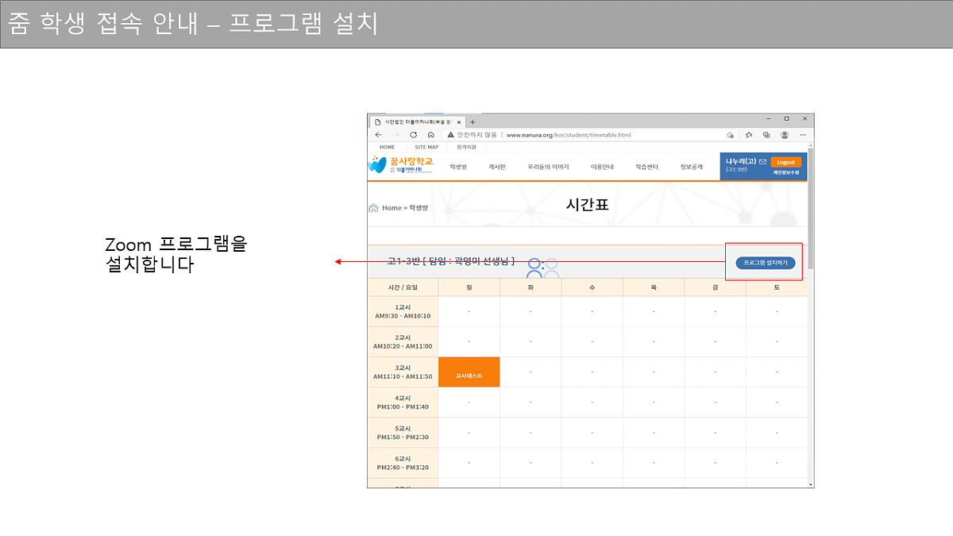This screenshot has width=953, height=536.
Task: Open the browser home page icon
Action: tap(430, 135)
